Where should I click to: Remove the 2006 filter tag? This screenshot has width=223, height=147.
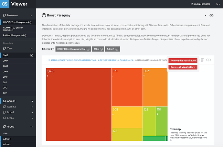101,49
